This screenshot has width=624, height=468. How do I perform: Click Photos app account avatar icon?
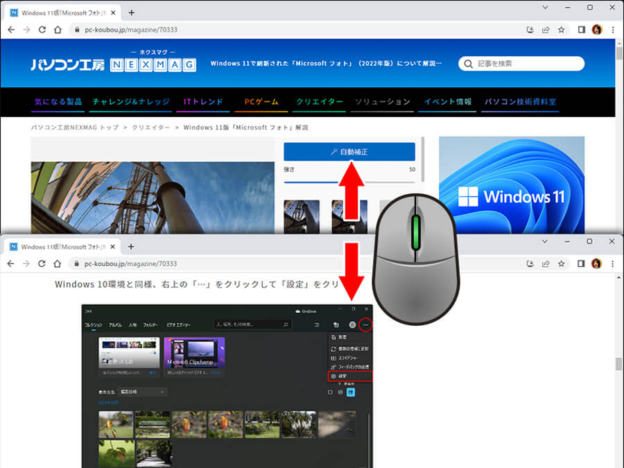pyautogui.click(x=352, y=325)
